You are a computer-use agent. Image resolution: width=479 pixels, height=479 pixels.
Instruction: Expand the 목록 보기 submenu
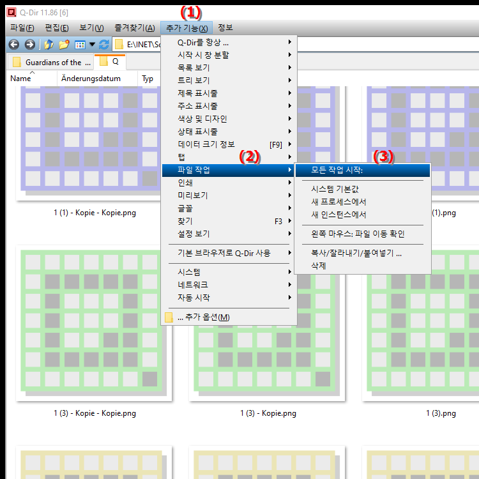[229, 68]
